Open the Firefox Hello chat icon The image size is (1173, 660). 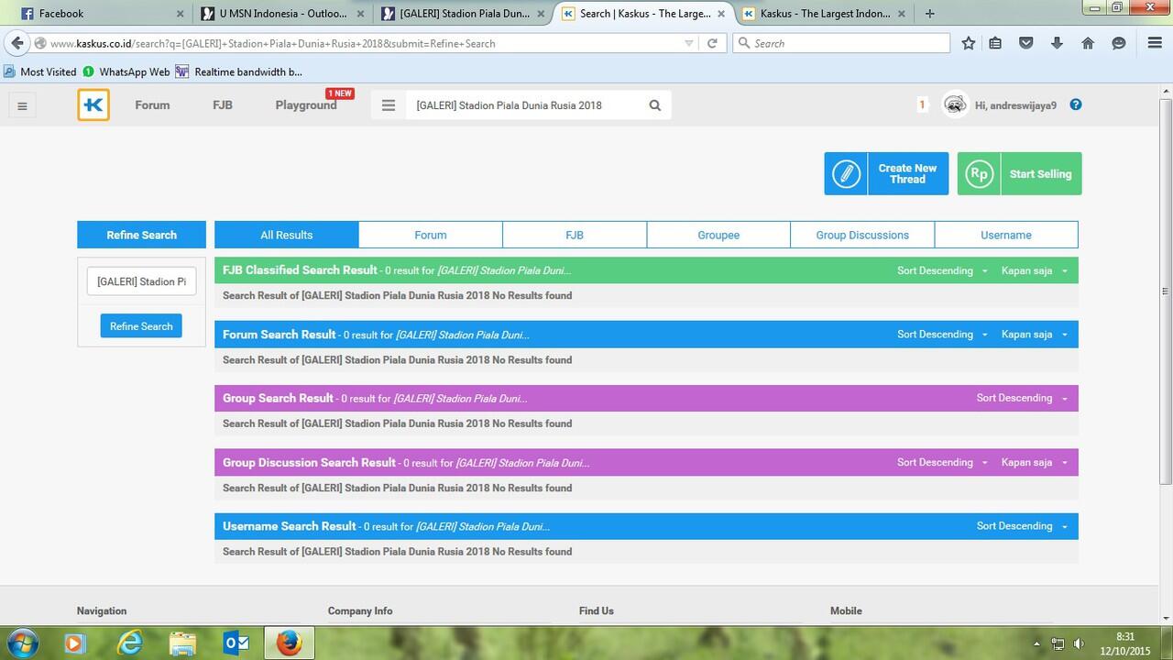click(1118, 43)
